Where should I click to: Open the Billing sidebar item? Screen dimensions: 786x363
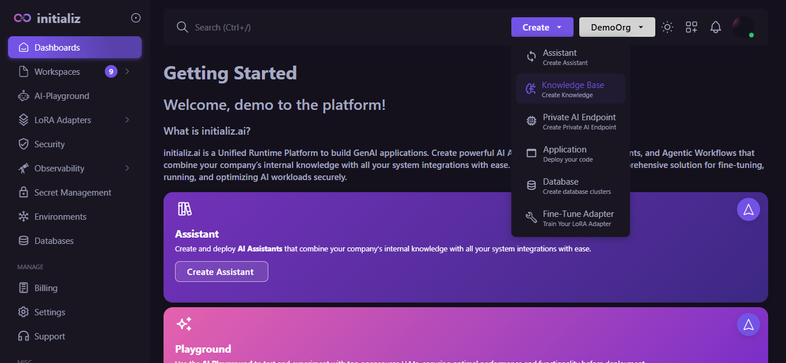tap(75, 288)
